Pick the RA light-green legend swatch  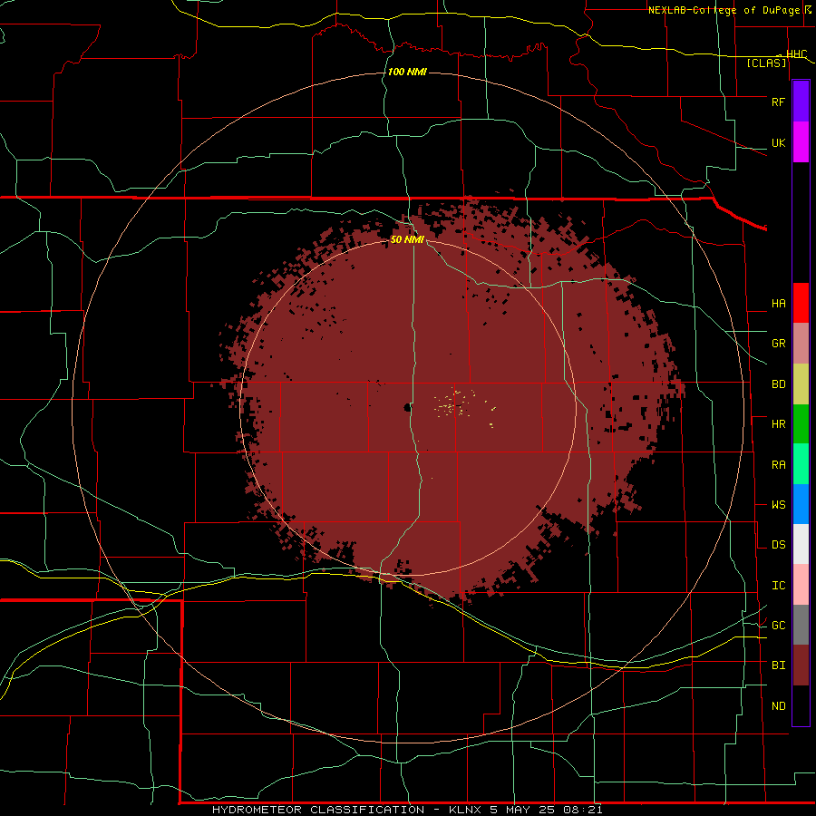(x=801, y=464)
